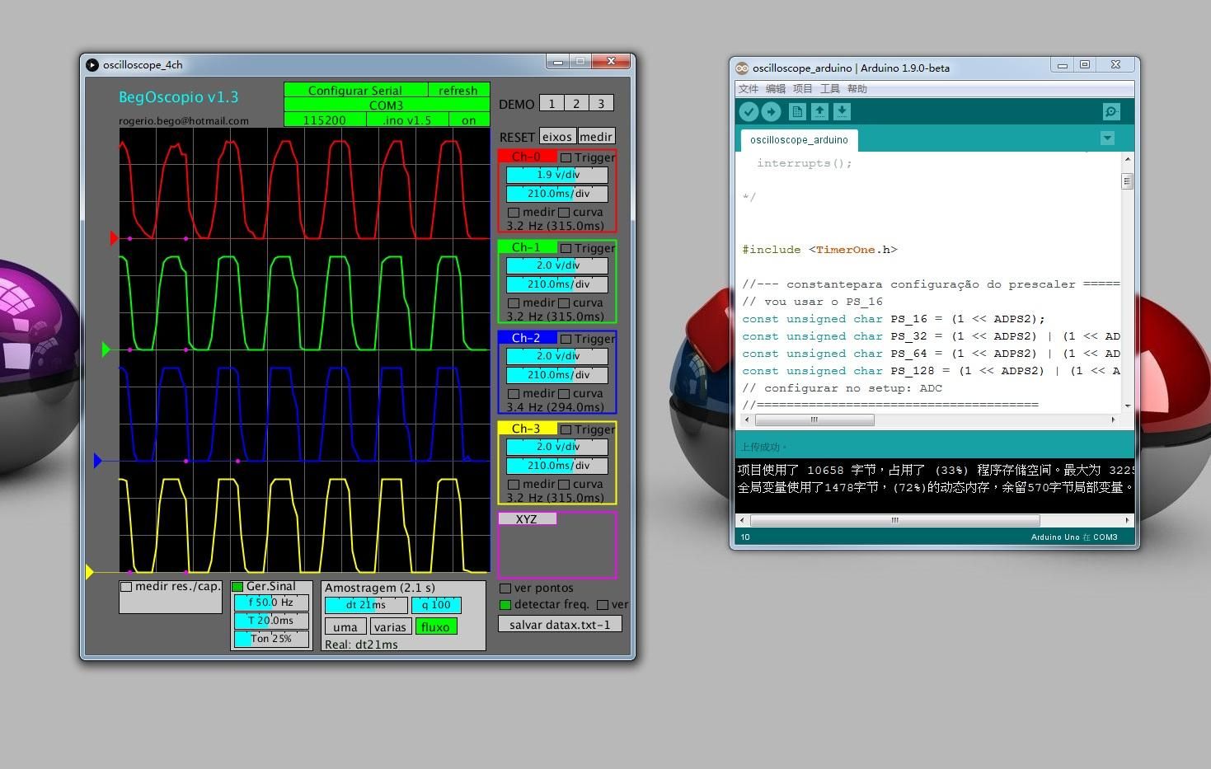Save the sketch using the Save icon

tap(842, 111)
